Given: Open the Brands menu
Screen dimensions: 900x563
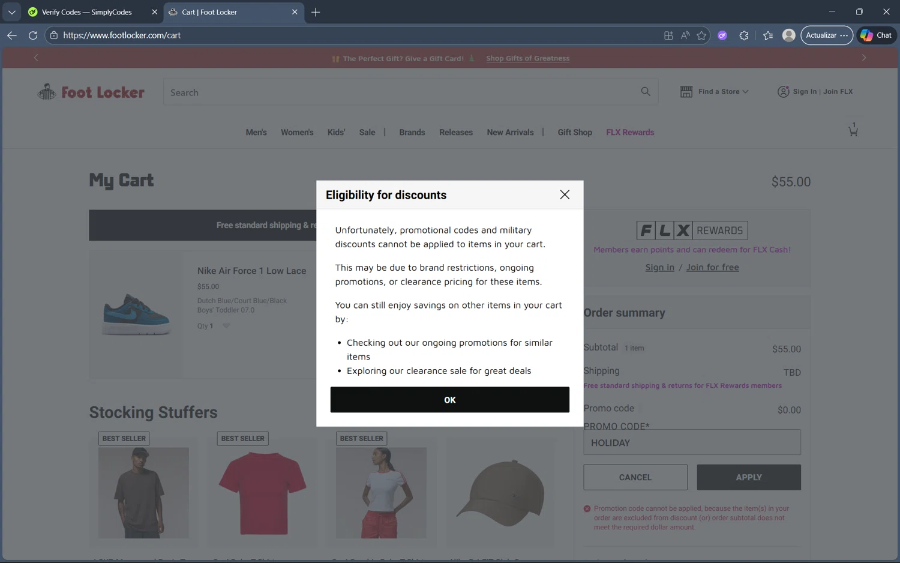Looking at the screenshot, I should tap(412, 133).
